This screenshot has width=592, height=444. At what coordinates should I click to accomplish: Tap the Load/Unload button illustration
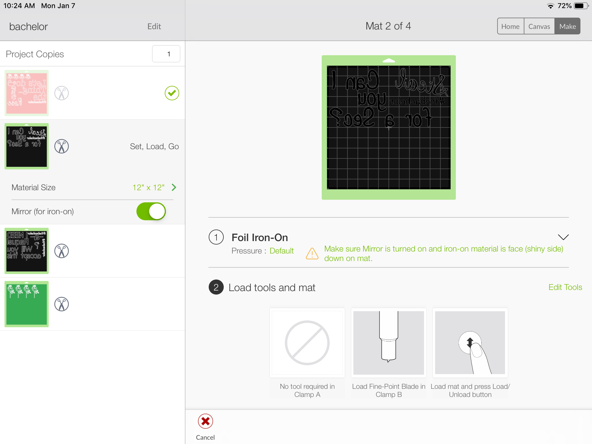(470, 343)
